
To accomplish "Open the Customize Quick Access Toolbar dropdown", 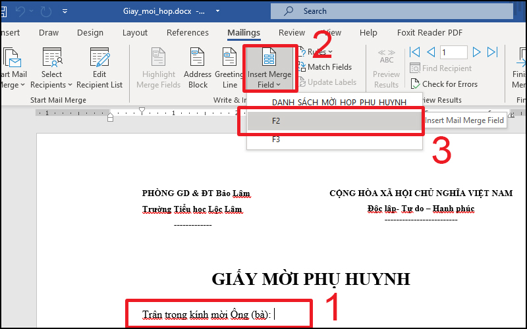I will (65, 11).
